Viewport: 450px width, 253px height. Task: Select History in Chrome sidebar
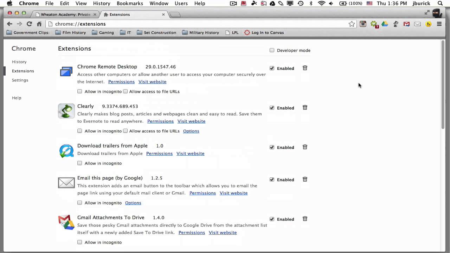tap(19, 62)
